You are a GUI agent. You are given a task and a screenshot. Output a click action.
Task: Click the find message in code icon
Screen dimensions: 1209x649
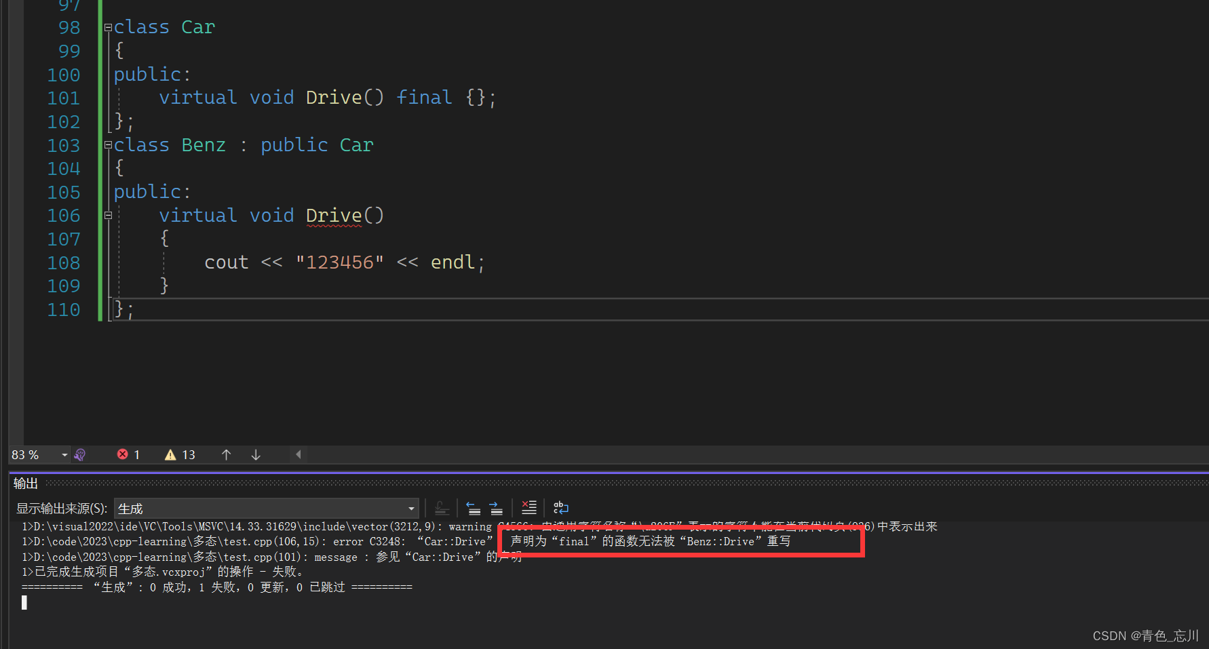click(442, 507)
